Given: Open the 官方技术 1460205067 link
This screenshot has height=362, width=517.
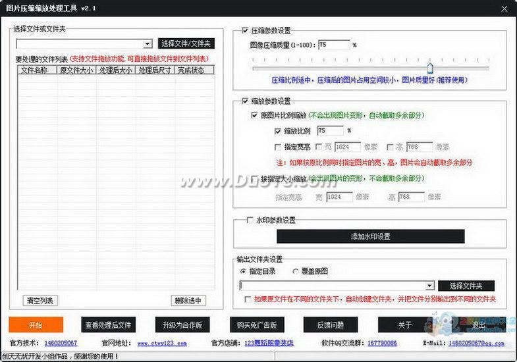Looking at the screenshot, I should click(61, 343).
